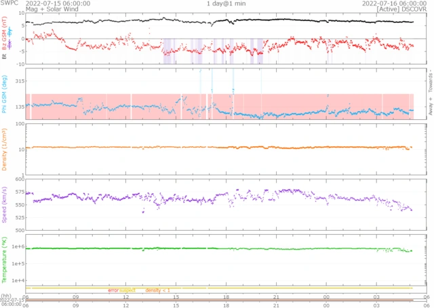Screen dimensions: 434x308
Task: Toggle the Bt series label
Action: (x=4, y=58)
